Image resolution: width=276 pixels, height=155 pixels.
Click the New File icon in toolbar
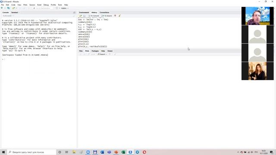(2, 8)
